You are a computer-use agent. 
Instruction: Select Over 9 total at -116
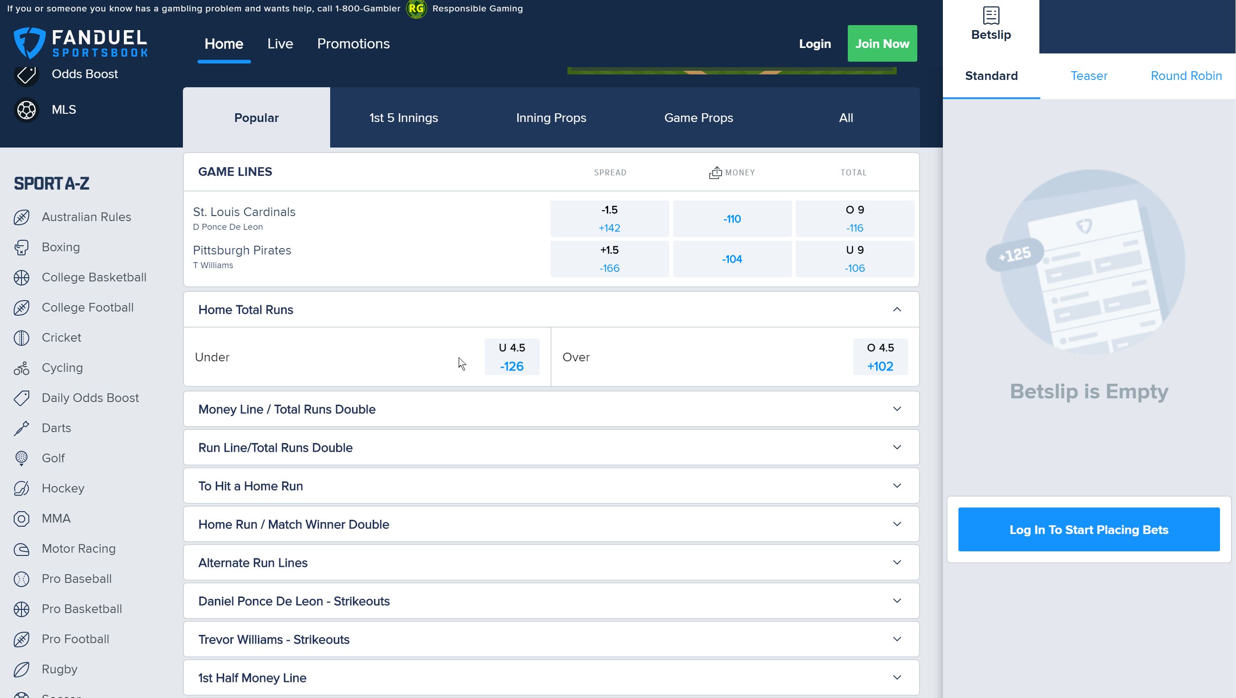(x=855, y=219)
